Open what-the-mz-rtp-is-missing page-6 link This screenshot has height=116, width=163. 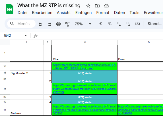[x=84, y=110]
